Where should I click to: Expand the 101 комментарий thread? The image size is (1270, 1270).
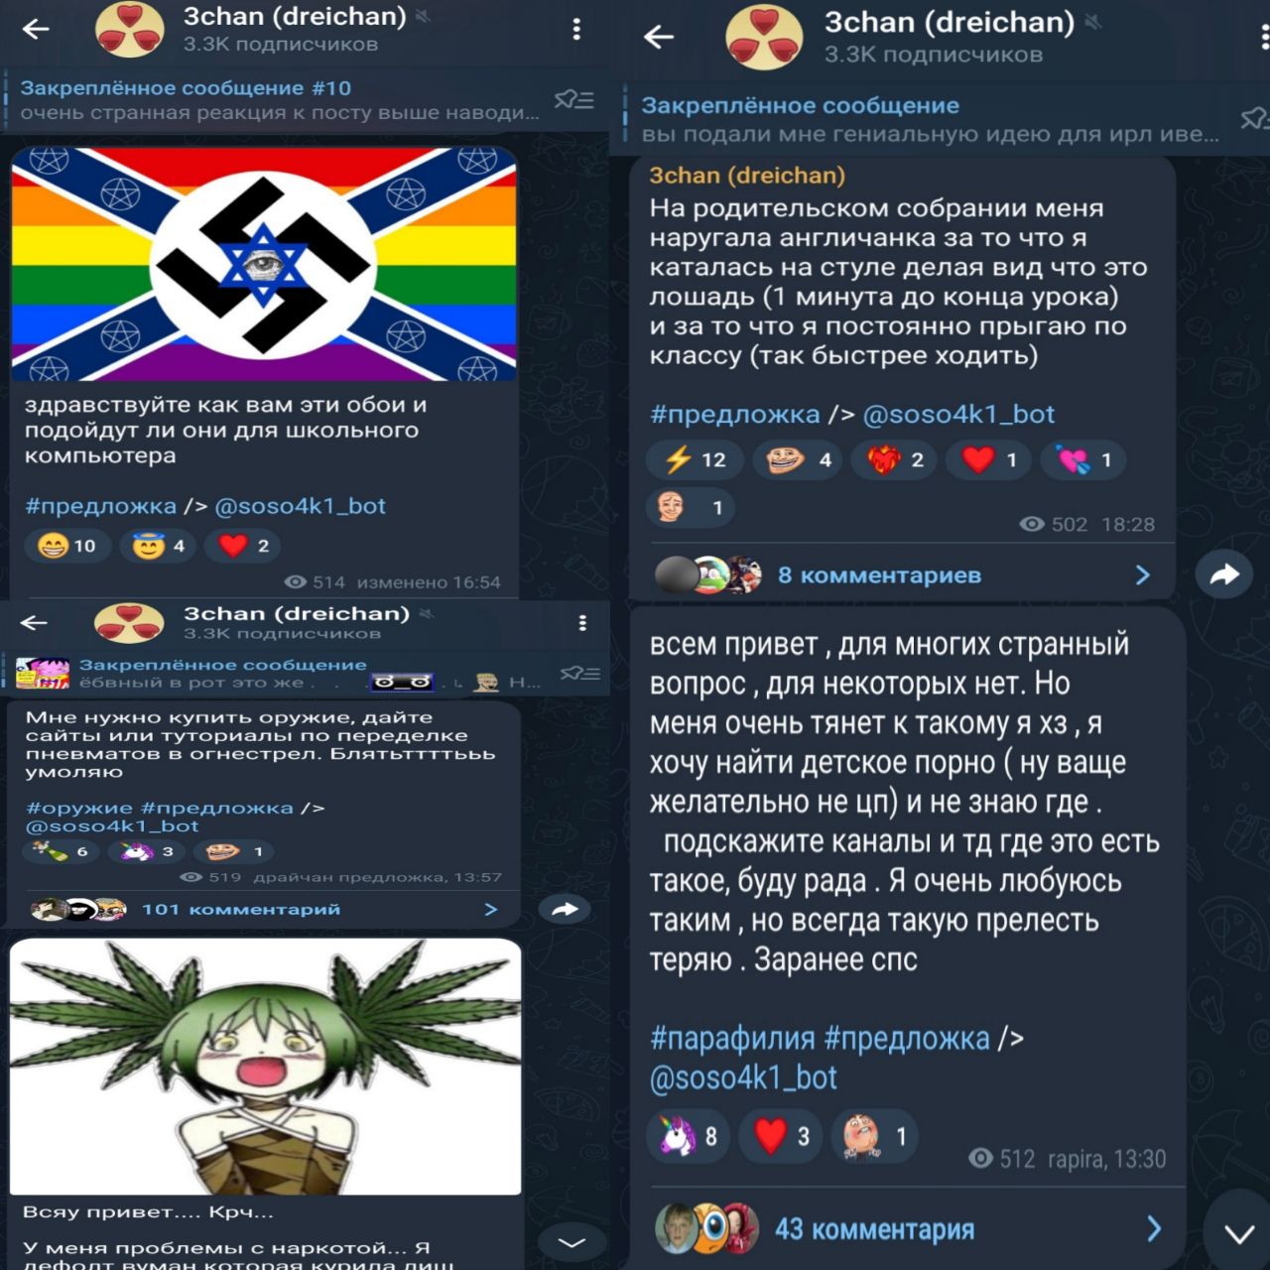click(265, 909)
